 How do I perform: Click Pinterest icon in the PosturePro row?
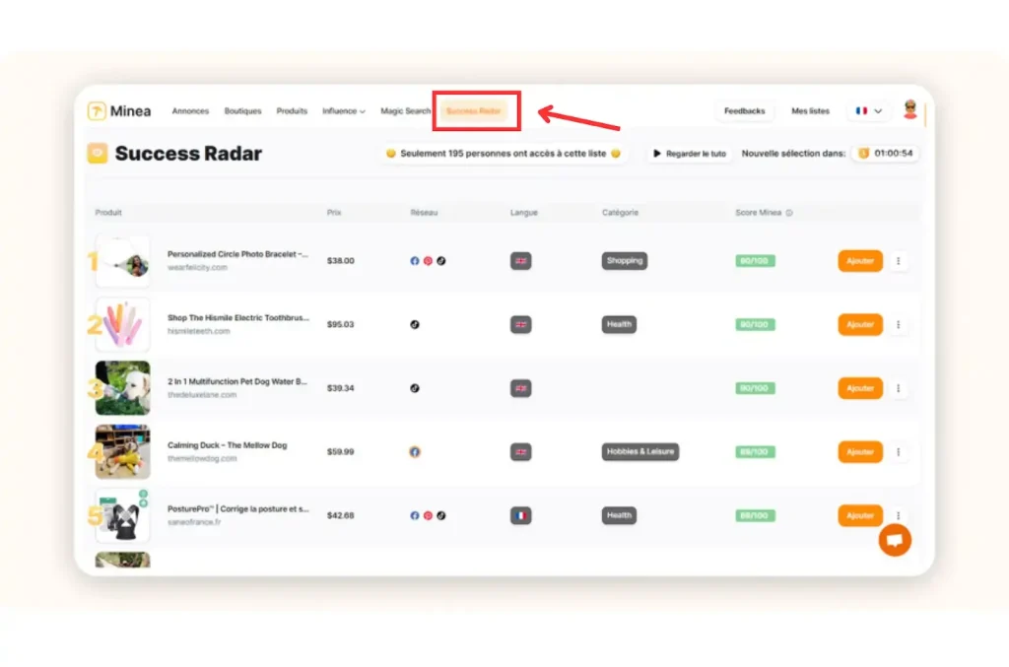pyautogui.click(x=428, y=515)
